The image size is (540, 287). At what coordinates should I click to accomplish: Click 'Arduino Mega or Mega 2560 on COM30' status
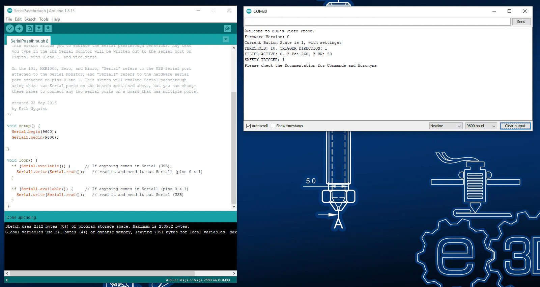click(x=198, y=280)
